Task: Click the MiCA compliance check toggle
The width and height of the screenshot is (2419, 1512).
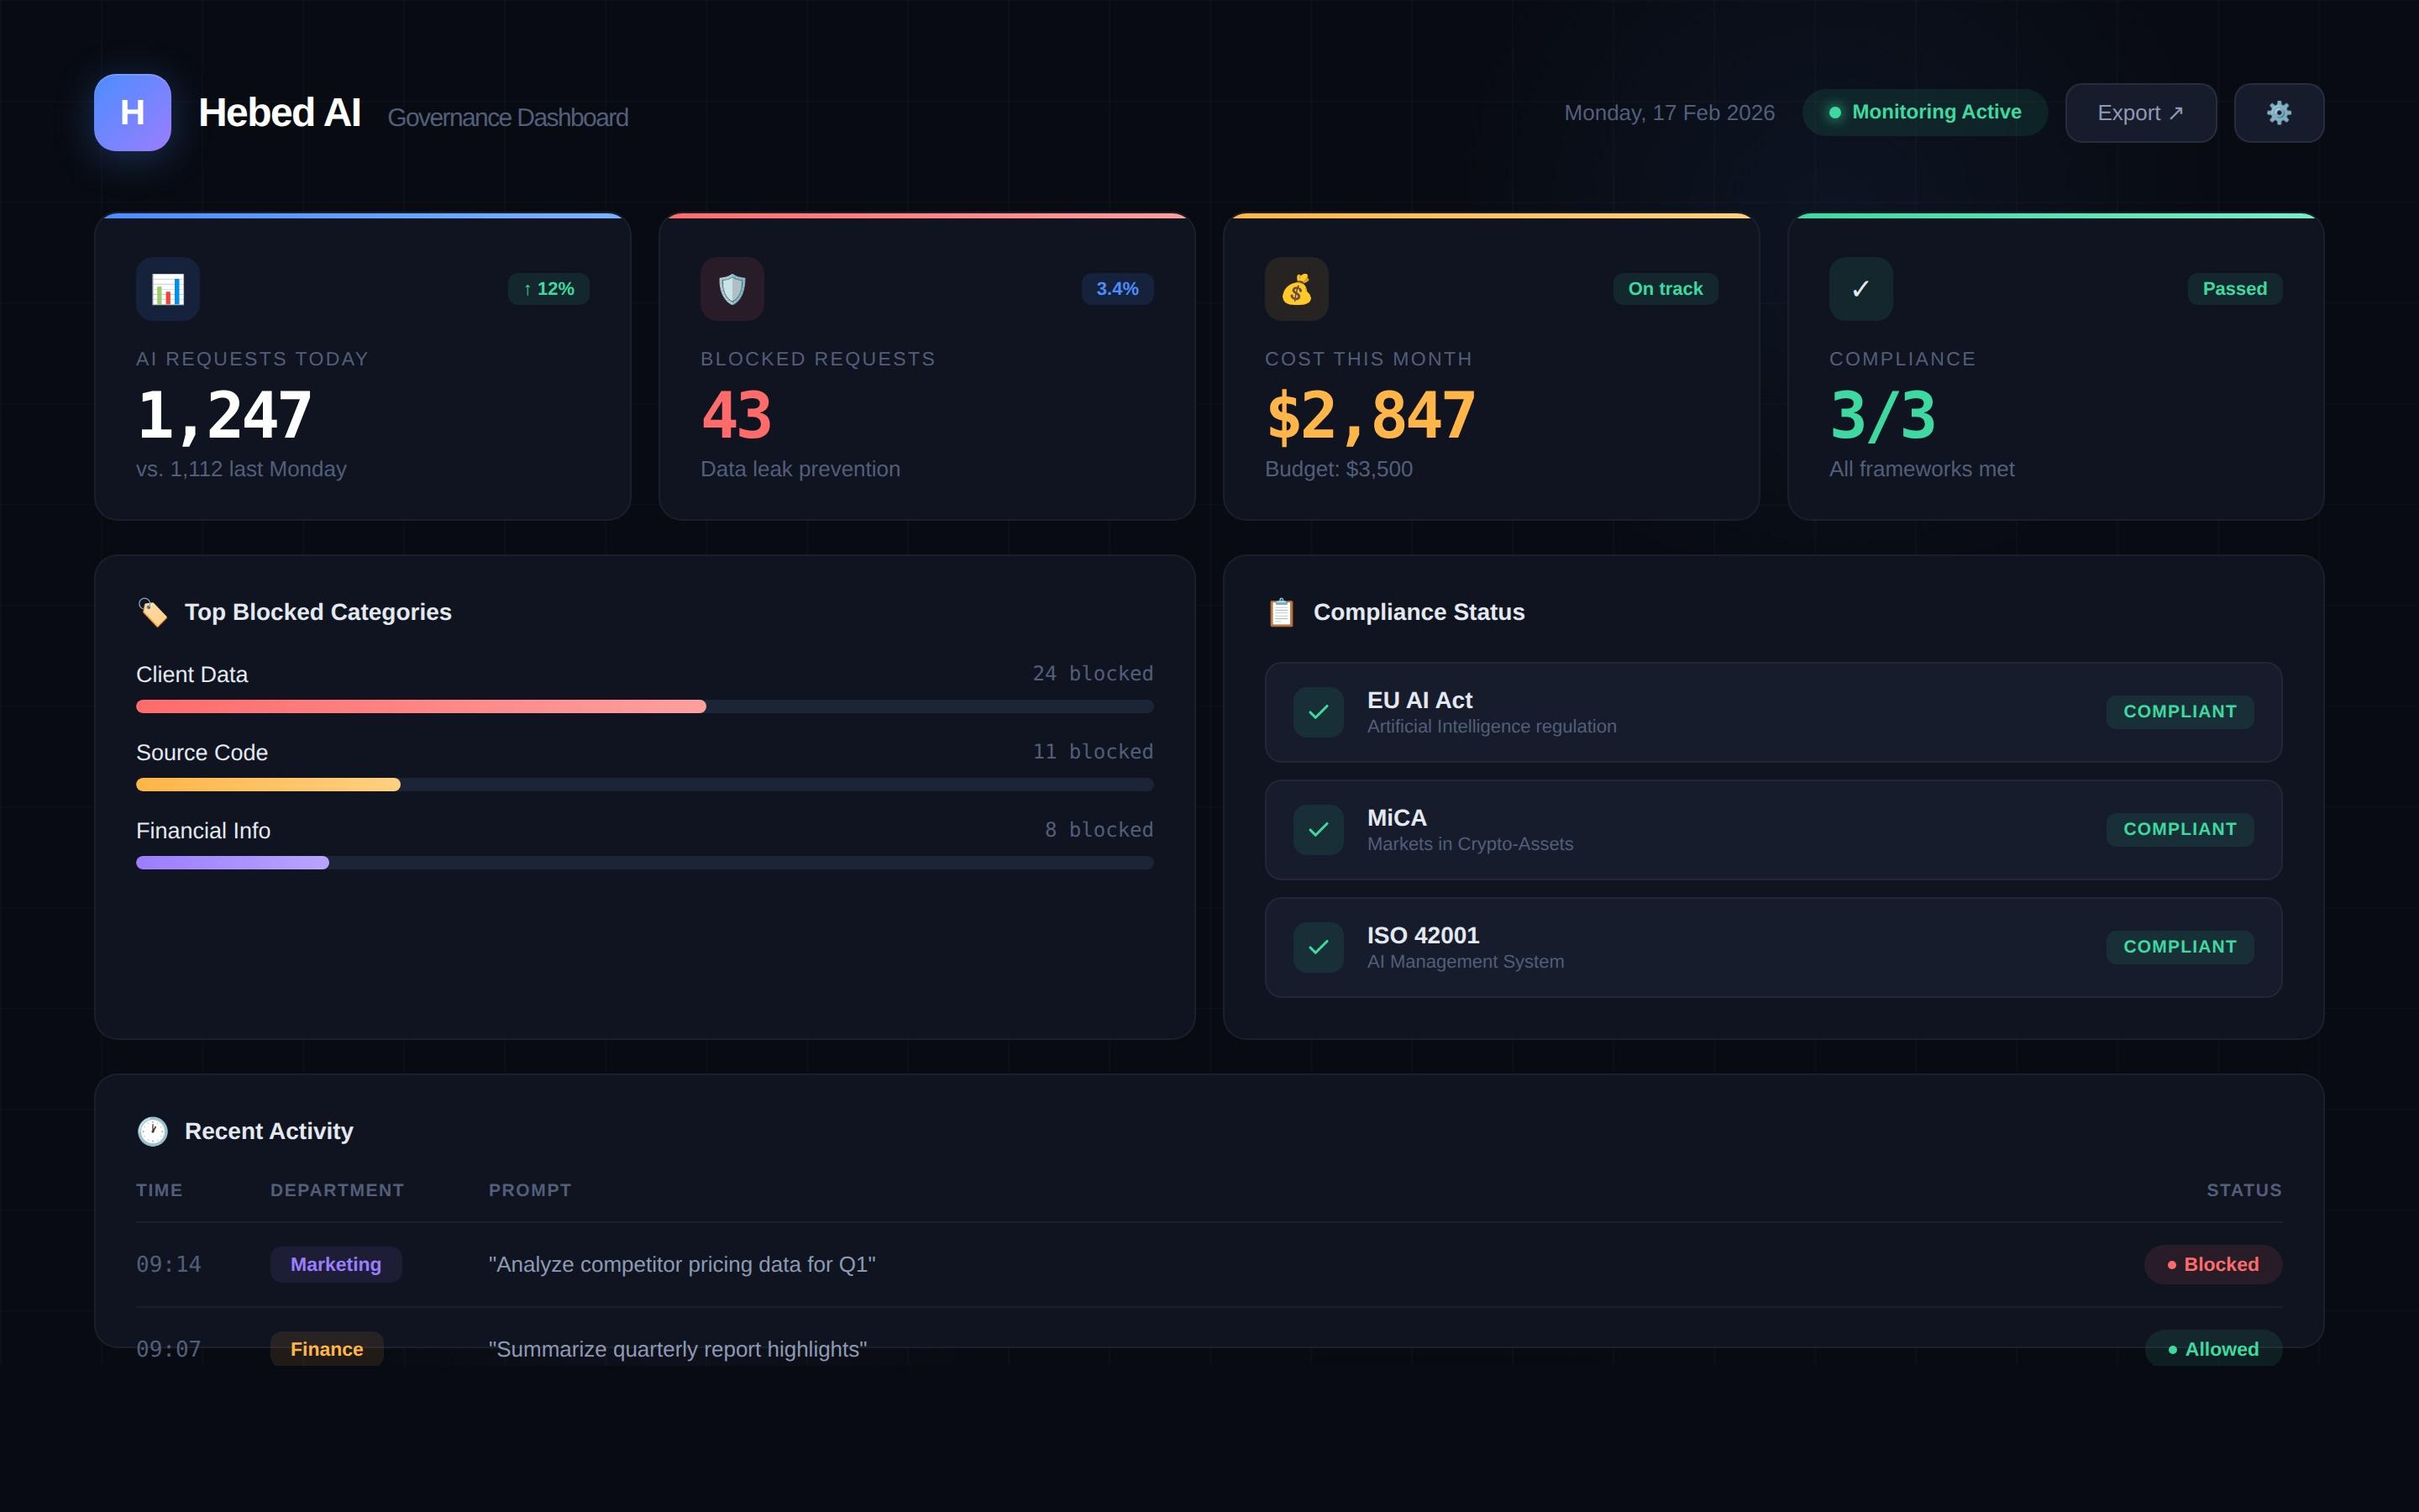Action: [x=1318, y=829]
